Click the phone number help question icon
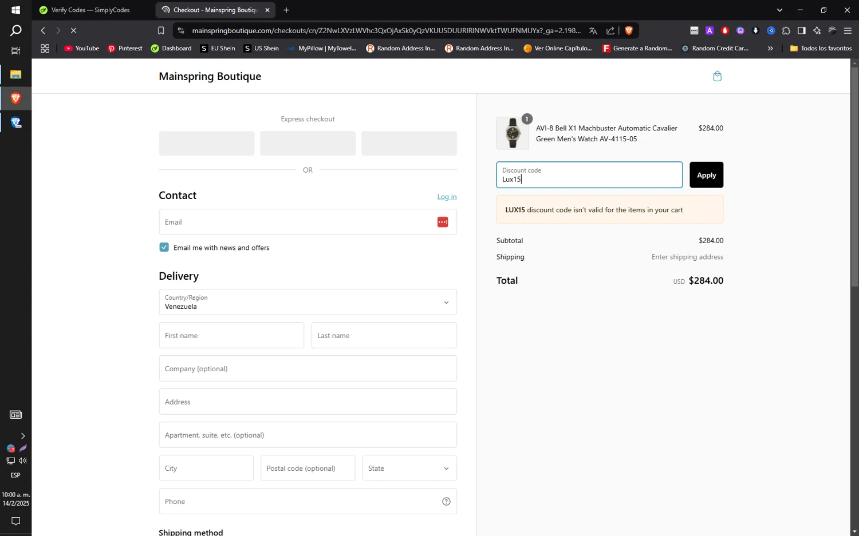859x536 pixels. tap(446, 502)
